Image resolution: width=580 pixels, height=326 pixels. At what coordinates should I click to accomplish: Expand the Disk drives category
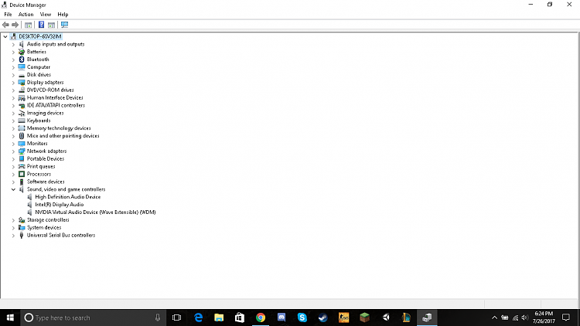pyautogui.click(x=13, y=75)
